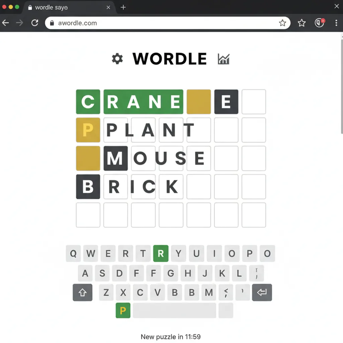Click the dark E tile in the first row

tap(226, 102)
